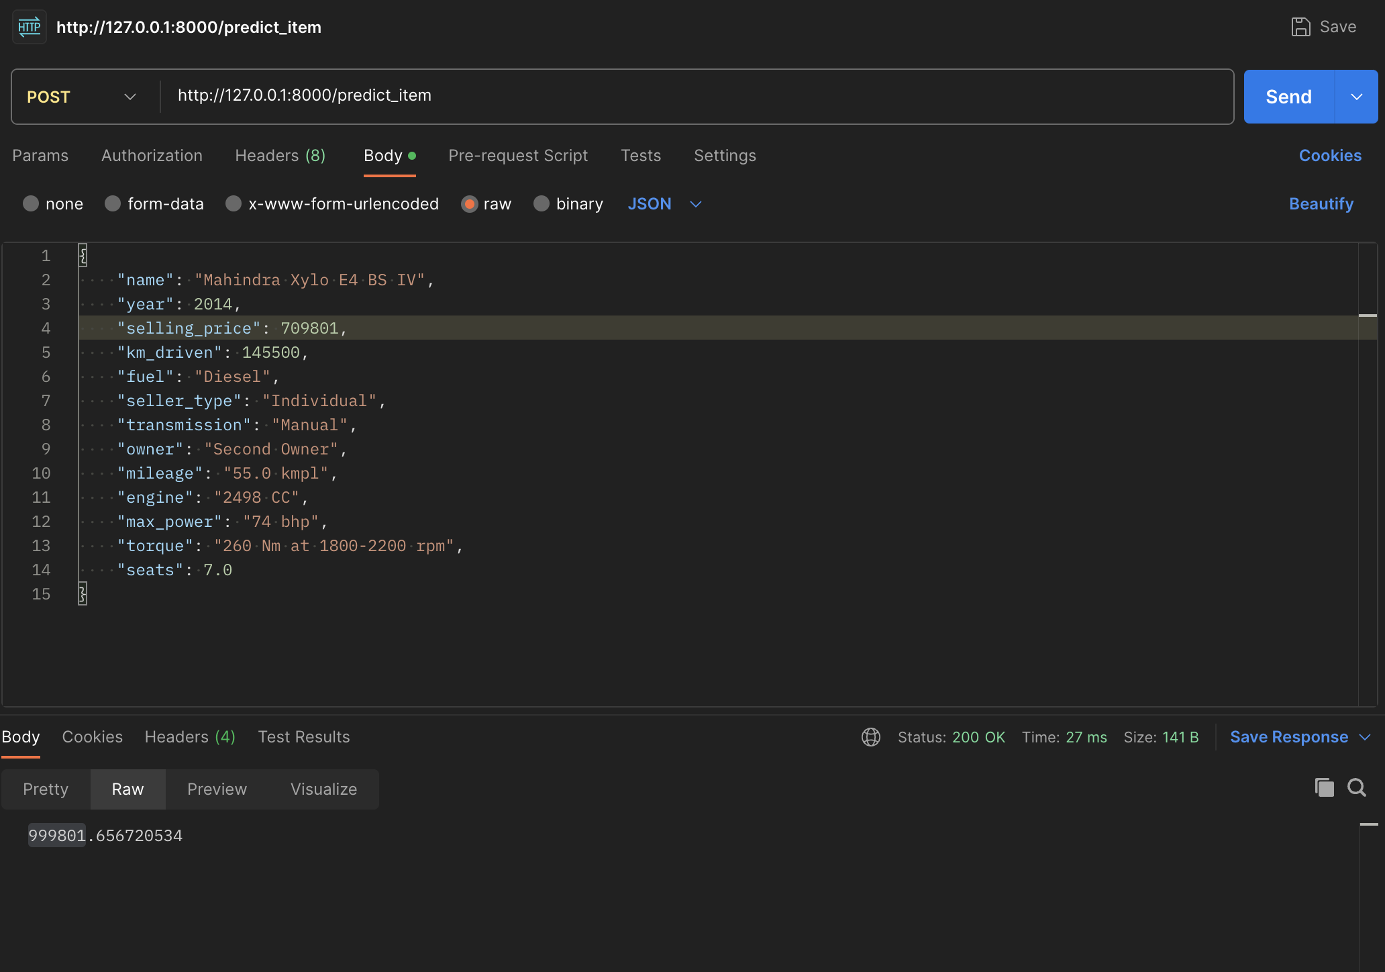Click the "max_power": "74 bhp" line
Image resolution: width=1385 pixels, height=972 pixels.
[718, 522]
